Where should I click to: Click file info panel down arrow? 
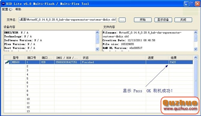point(196,49)
